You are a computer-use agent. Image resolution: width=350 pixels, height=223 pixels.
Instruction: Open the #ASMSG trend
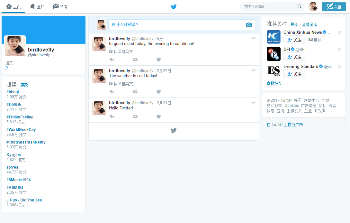click(14, 188)
